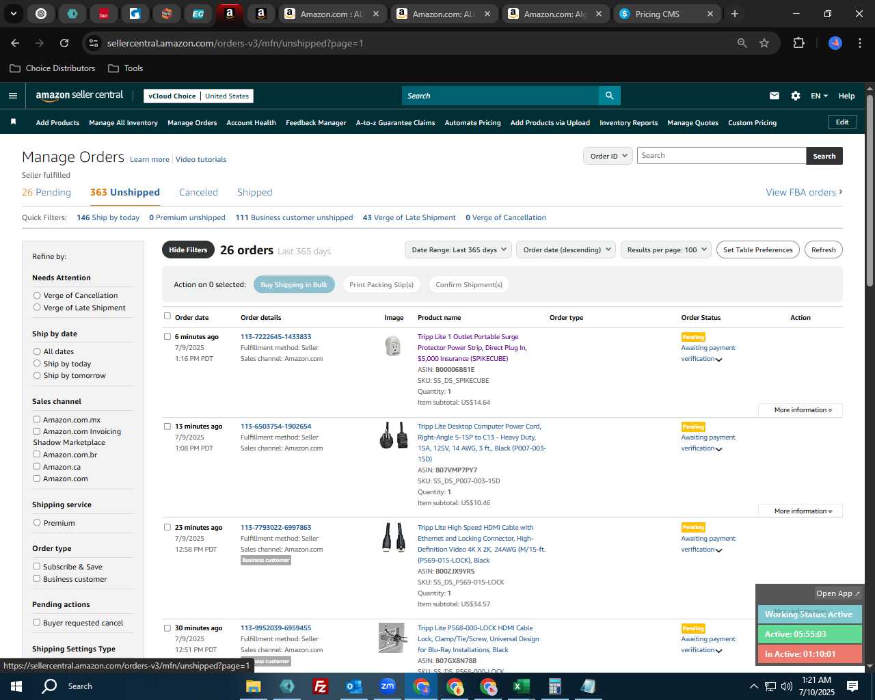Select Ship by tomorrow radio option
The image size is (875, 700).
(x=37, y=375)
